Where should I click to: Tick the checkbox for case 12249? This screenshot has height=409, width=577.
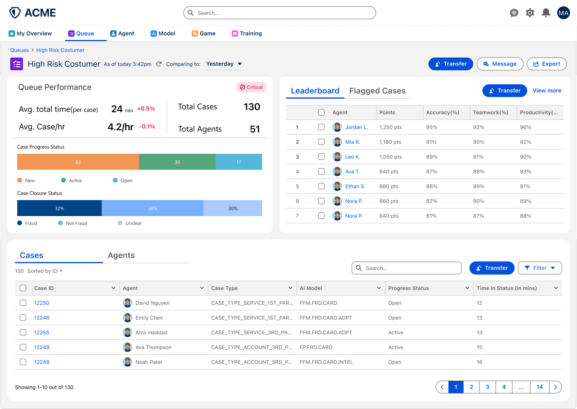(x=23, y=347)
